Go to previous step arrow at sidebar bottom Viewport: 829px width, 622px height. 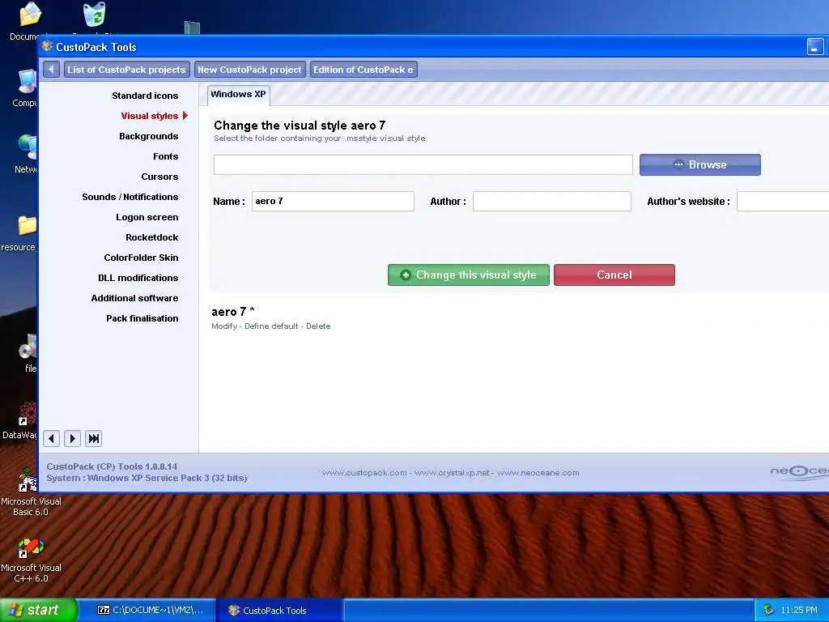click(51, 438)
